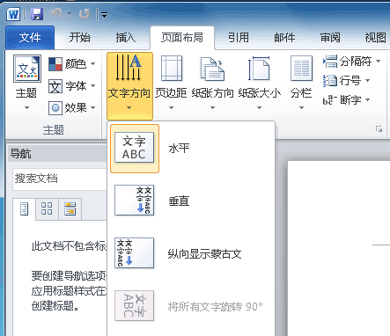
Task: Click the Undo arrow icon
Action: (x=56, y=13)
